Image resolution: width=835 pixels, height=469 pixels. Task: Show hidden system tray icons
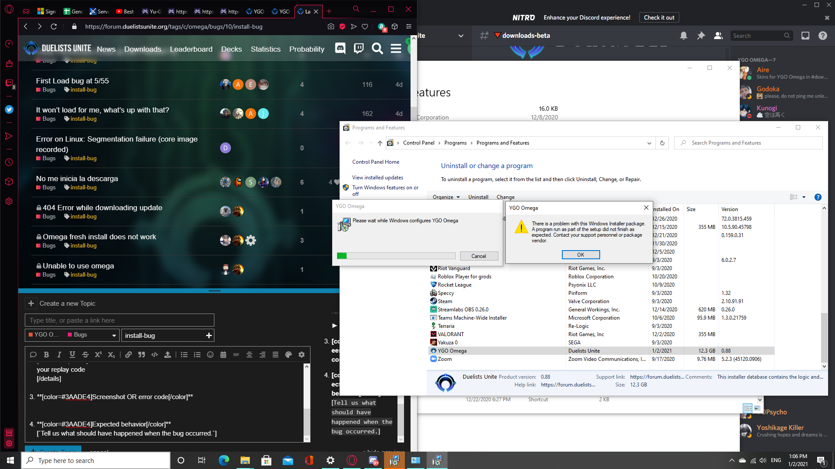click(x=731, y=460)
